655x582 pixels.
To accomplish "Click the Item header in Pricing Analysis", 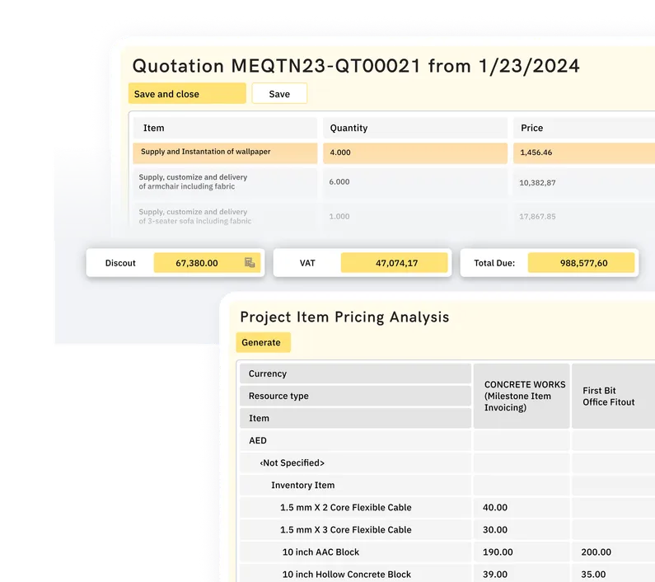I will pyautogui.click(x=355, y=418).
